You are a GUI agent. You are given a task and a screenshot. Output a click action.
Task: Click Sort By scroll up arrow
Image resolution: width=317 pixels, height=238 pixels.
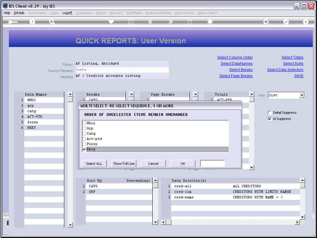[x=155, y=181]
